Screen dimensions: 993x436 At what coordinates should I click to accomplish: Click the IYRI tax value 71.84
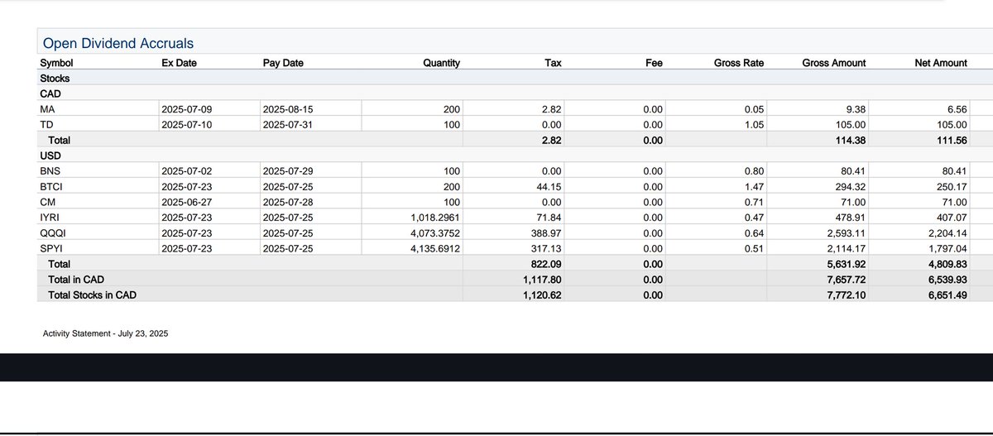point(549,218)
